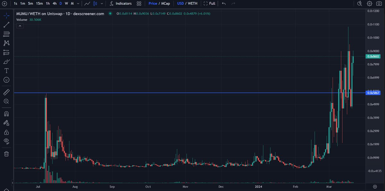The width and height of the screenshot is (385, 191).
Task: Click the 0.0₇1200 price axis label
Action: pos(373,11)
